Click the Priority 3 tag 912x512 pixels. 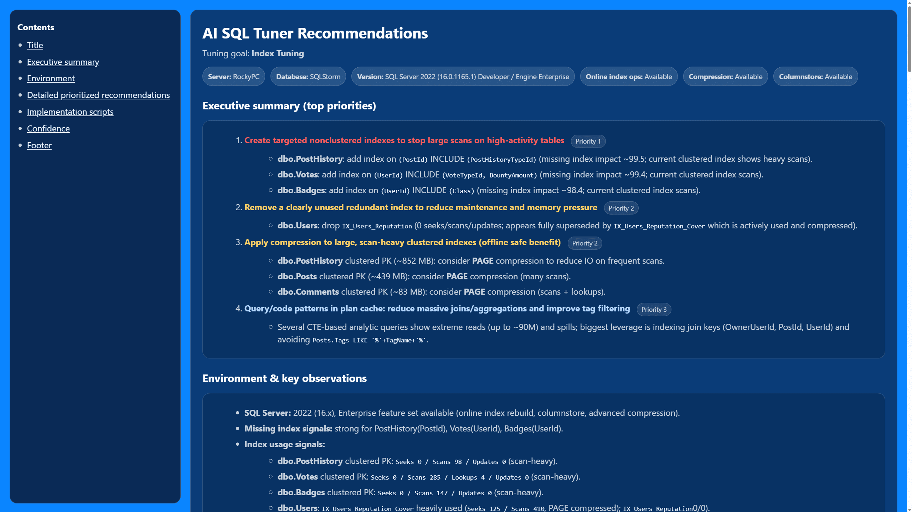tap(654, 310)
